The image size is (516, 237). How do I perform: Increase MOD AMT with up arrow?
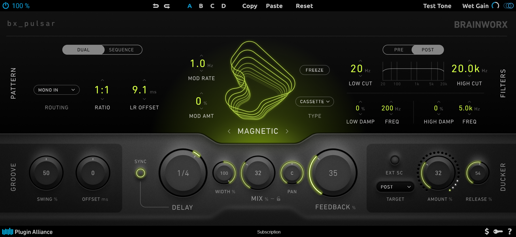click(x=201, y=94)
